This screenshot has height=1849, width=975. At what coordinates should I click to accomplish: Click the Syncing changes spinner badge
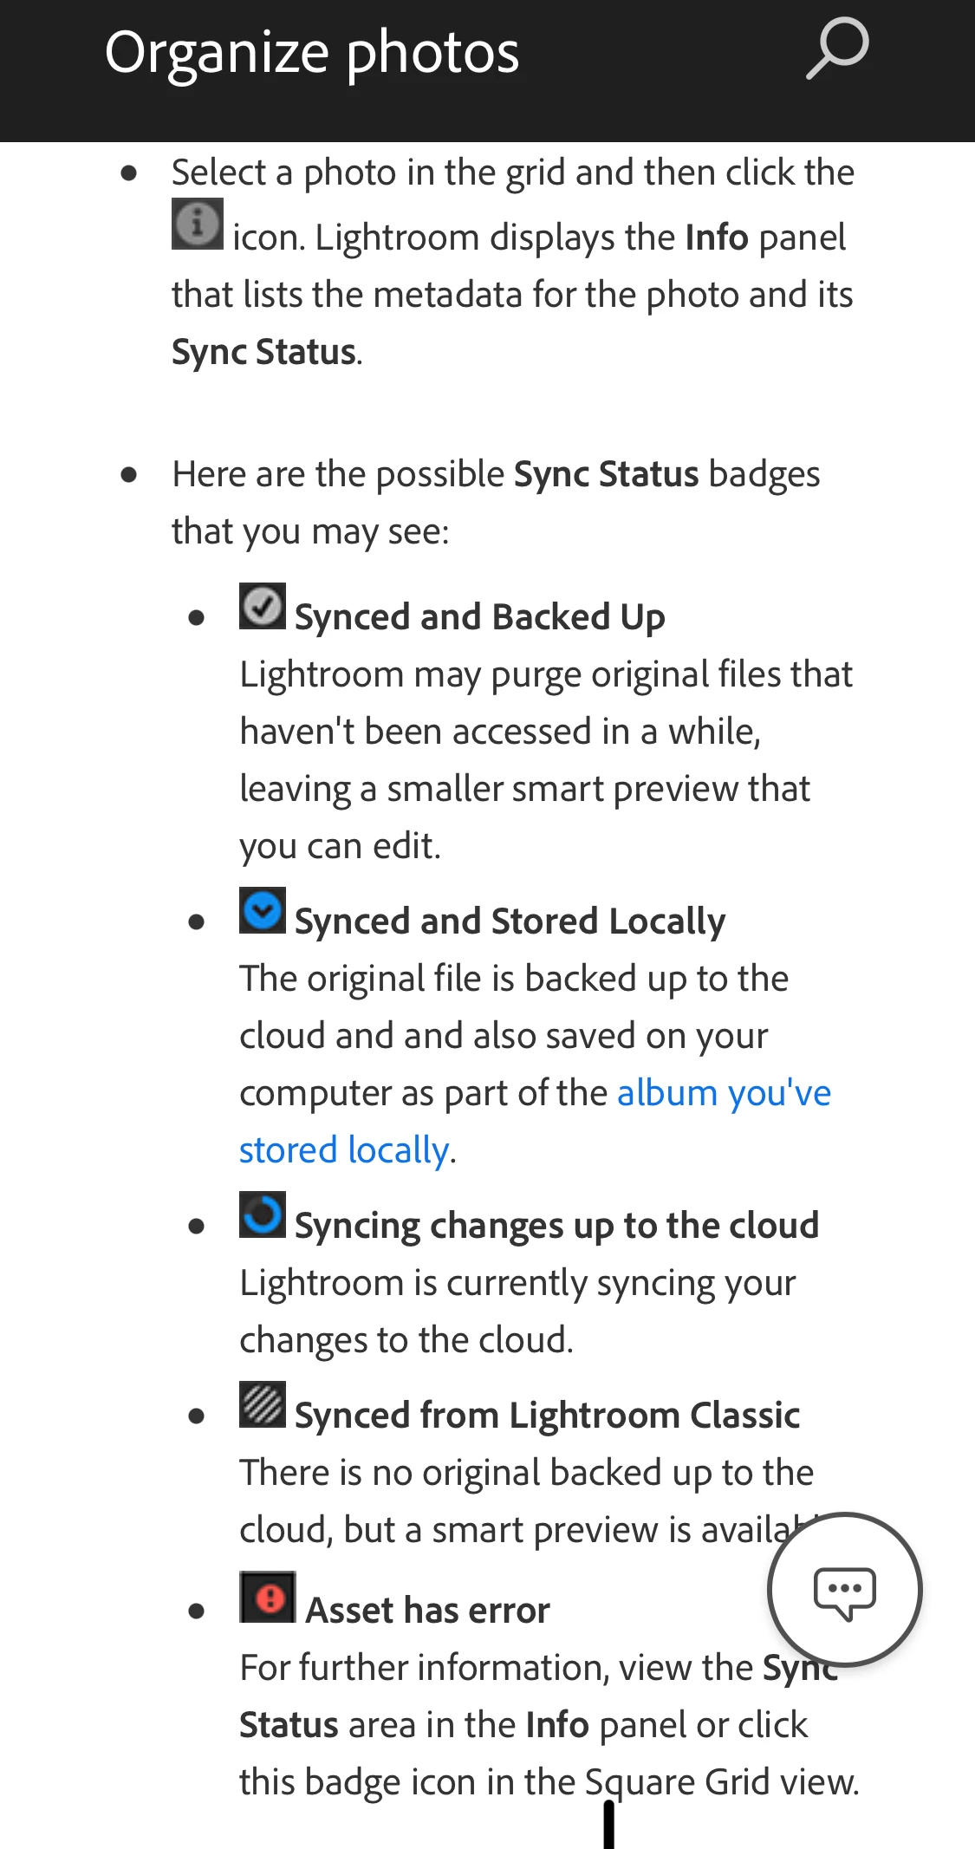(263, 1214)
